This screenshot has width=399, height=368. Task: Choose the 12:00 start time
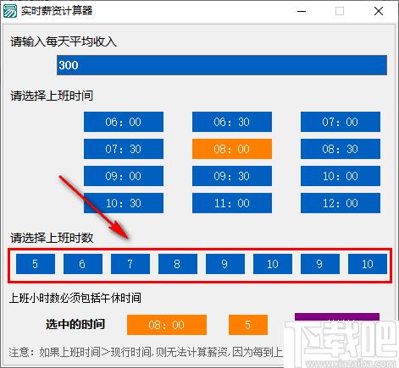point(341,203)
